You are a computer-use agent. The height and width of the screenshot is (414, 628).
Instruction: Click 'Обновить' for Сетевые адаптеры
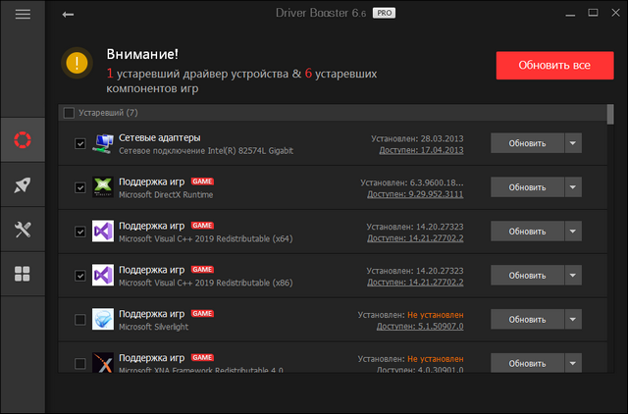pos(528,143)
